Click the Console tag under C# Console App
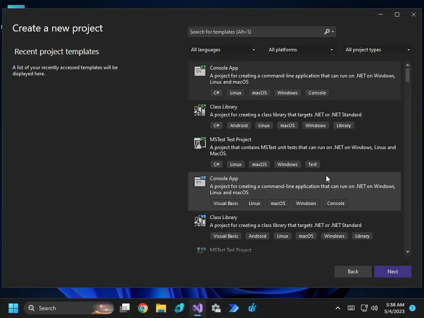 [x=317, y=93]
